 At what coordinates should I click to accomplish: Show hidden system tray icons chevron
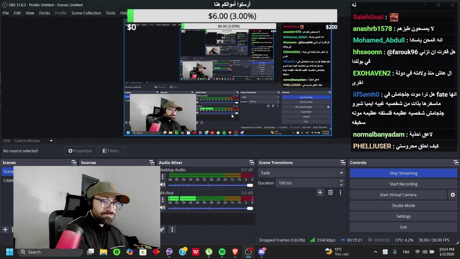tap(376, 252)
